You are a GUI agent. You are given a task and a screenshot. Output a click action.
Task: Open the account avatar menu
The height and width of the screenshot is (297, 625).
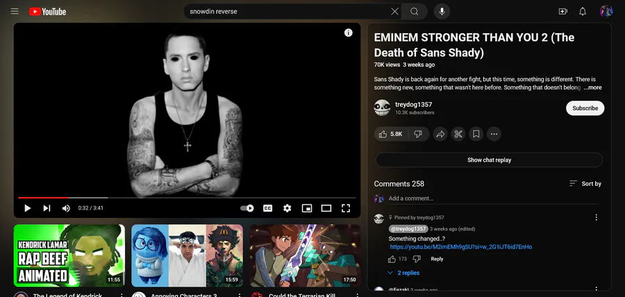606,12
